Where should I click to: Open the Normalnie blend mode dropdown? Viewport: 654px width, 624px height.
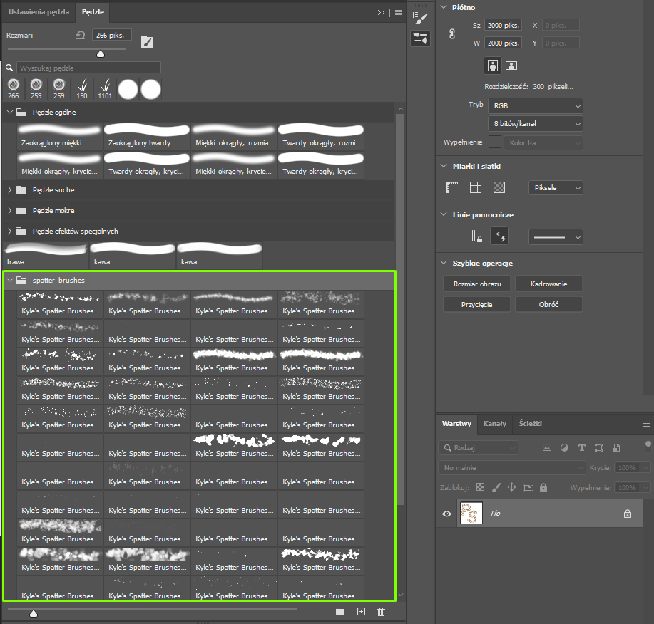(x=512, y=468)
